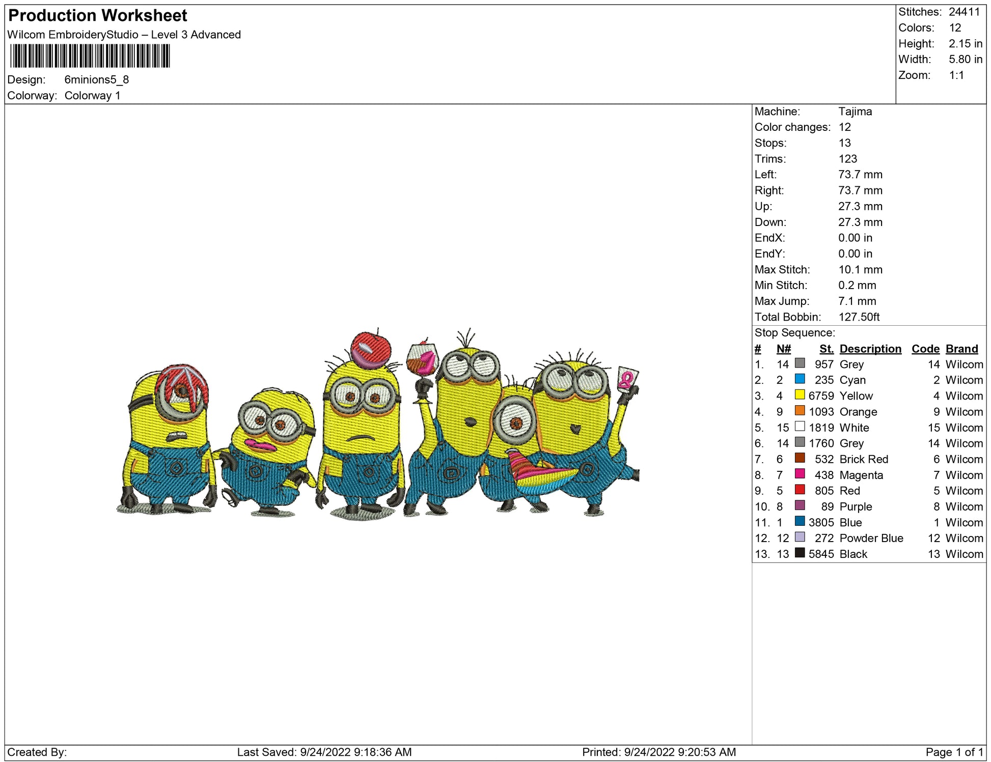Image resolution: width=991 pixels, height=762 pixels.
Task: Click the Brand column header
Action: (x=961, y=349)
